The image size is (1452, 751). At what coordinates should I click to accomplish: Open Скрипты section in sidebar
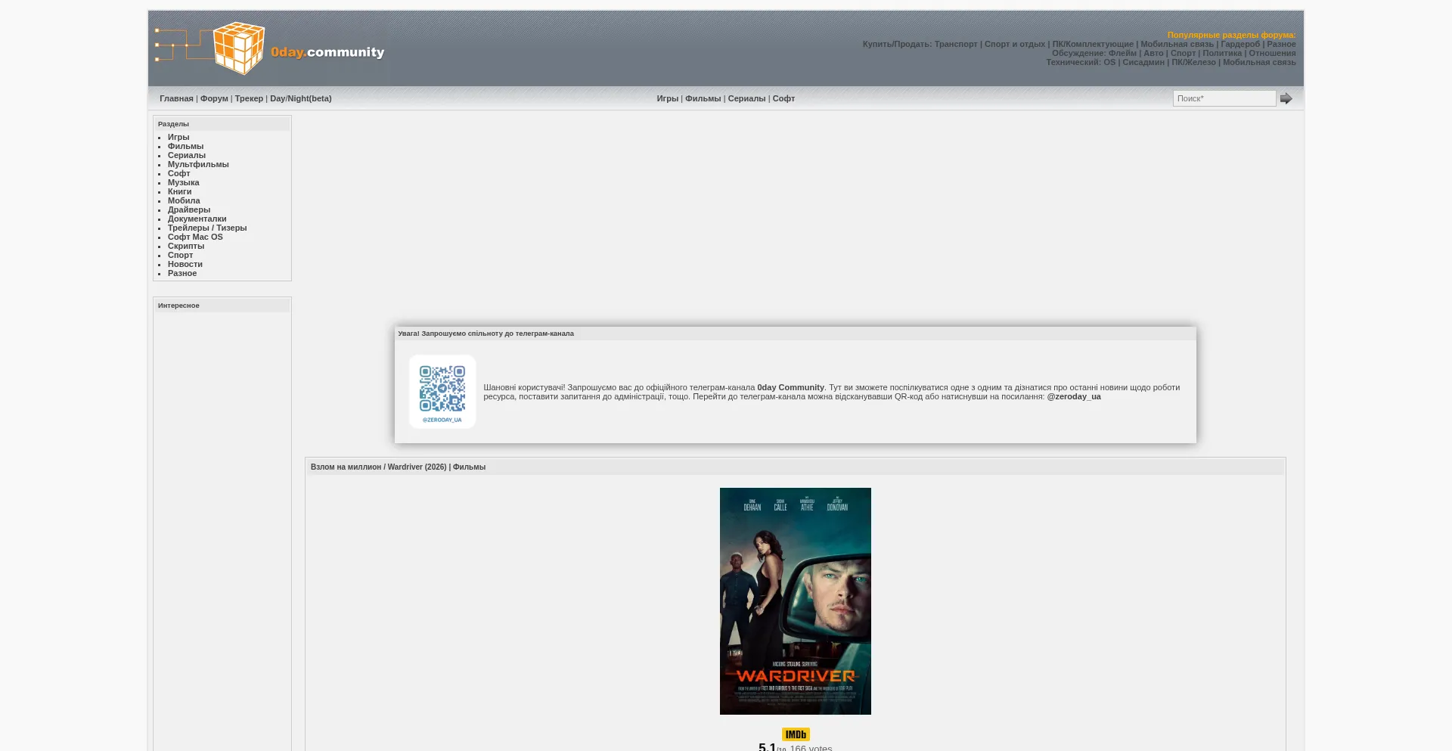click(x=186, y=246)
